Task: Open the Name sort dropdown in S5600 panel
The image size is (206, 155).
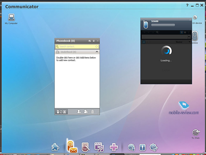Action: 190,42
